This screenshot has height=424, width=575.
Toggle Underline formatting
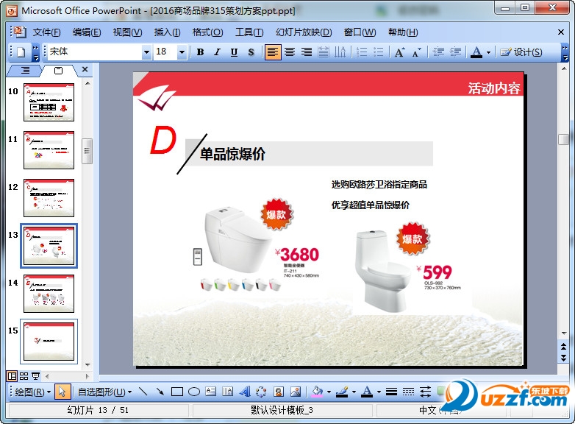[x=234, y=52]
